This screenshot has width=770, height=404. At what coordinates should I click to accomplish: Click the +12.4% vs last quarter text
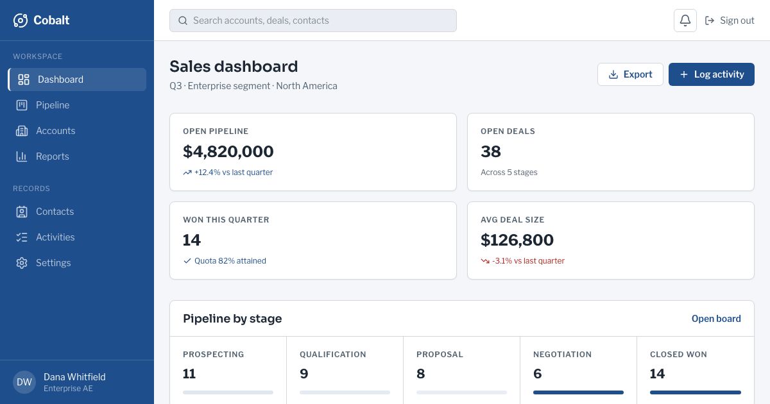234,173
